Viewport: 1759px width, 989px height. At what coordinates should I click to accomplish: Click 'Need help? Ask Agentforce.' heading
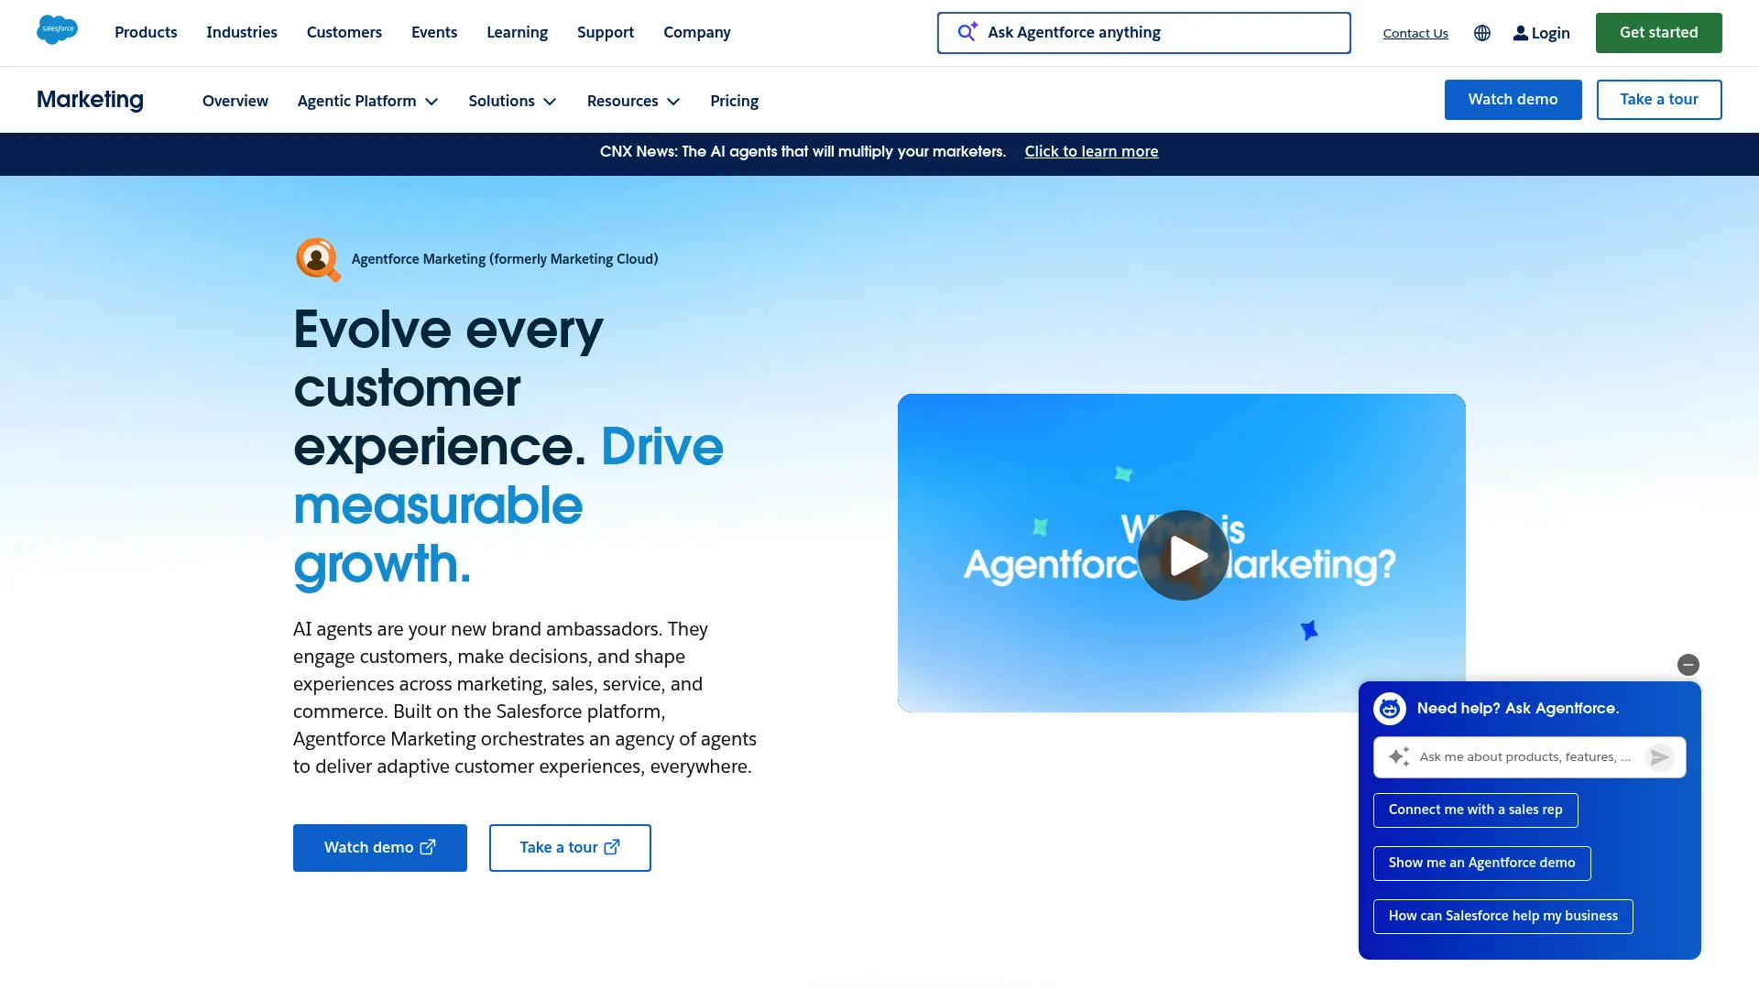1517,709
